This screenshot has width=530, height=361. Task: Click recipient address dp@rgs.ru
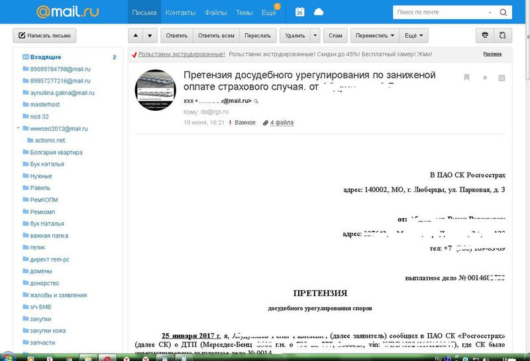(x=214, y=111)
